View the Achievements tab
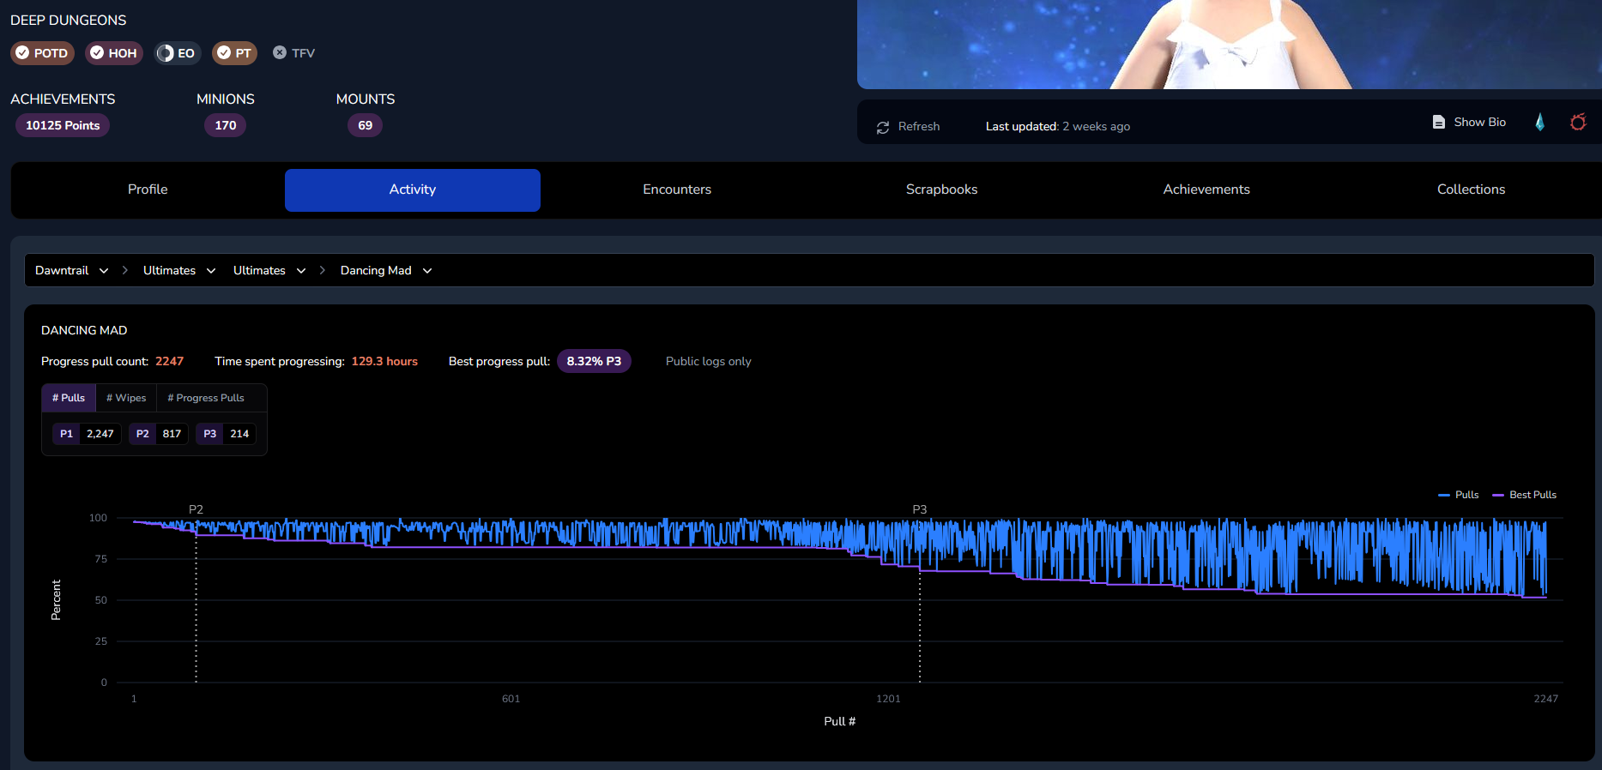 (1206, 189)
